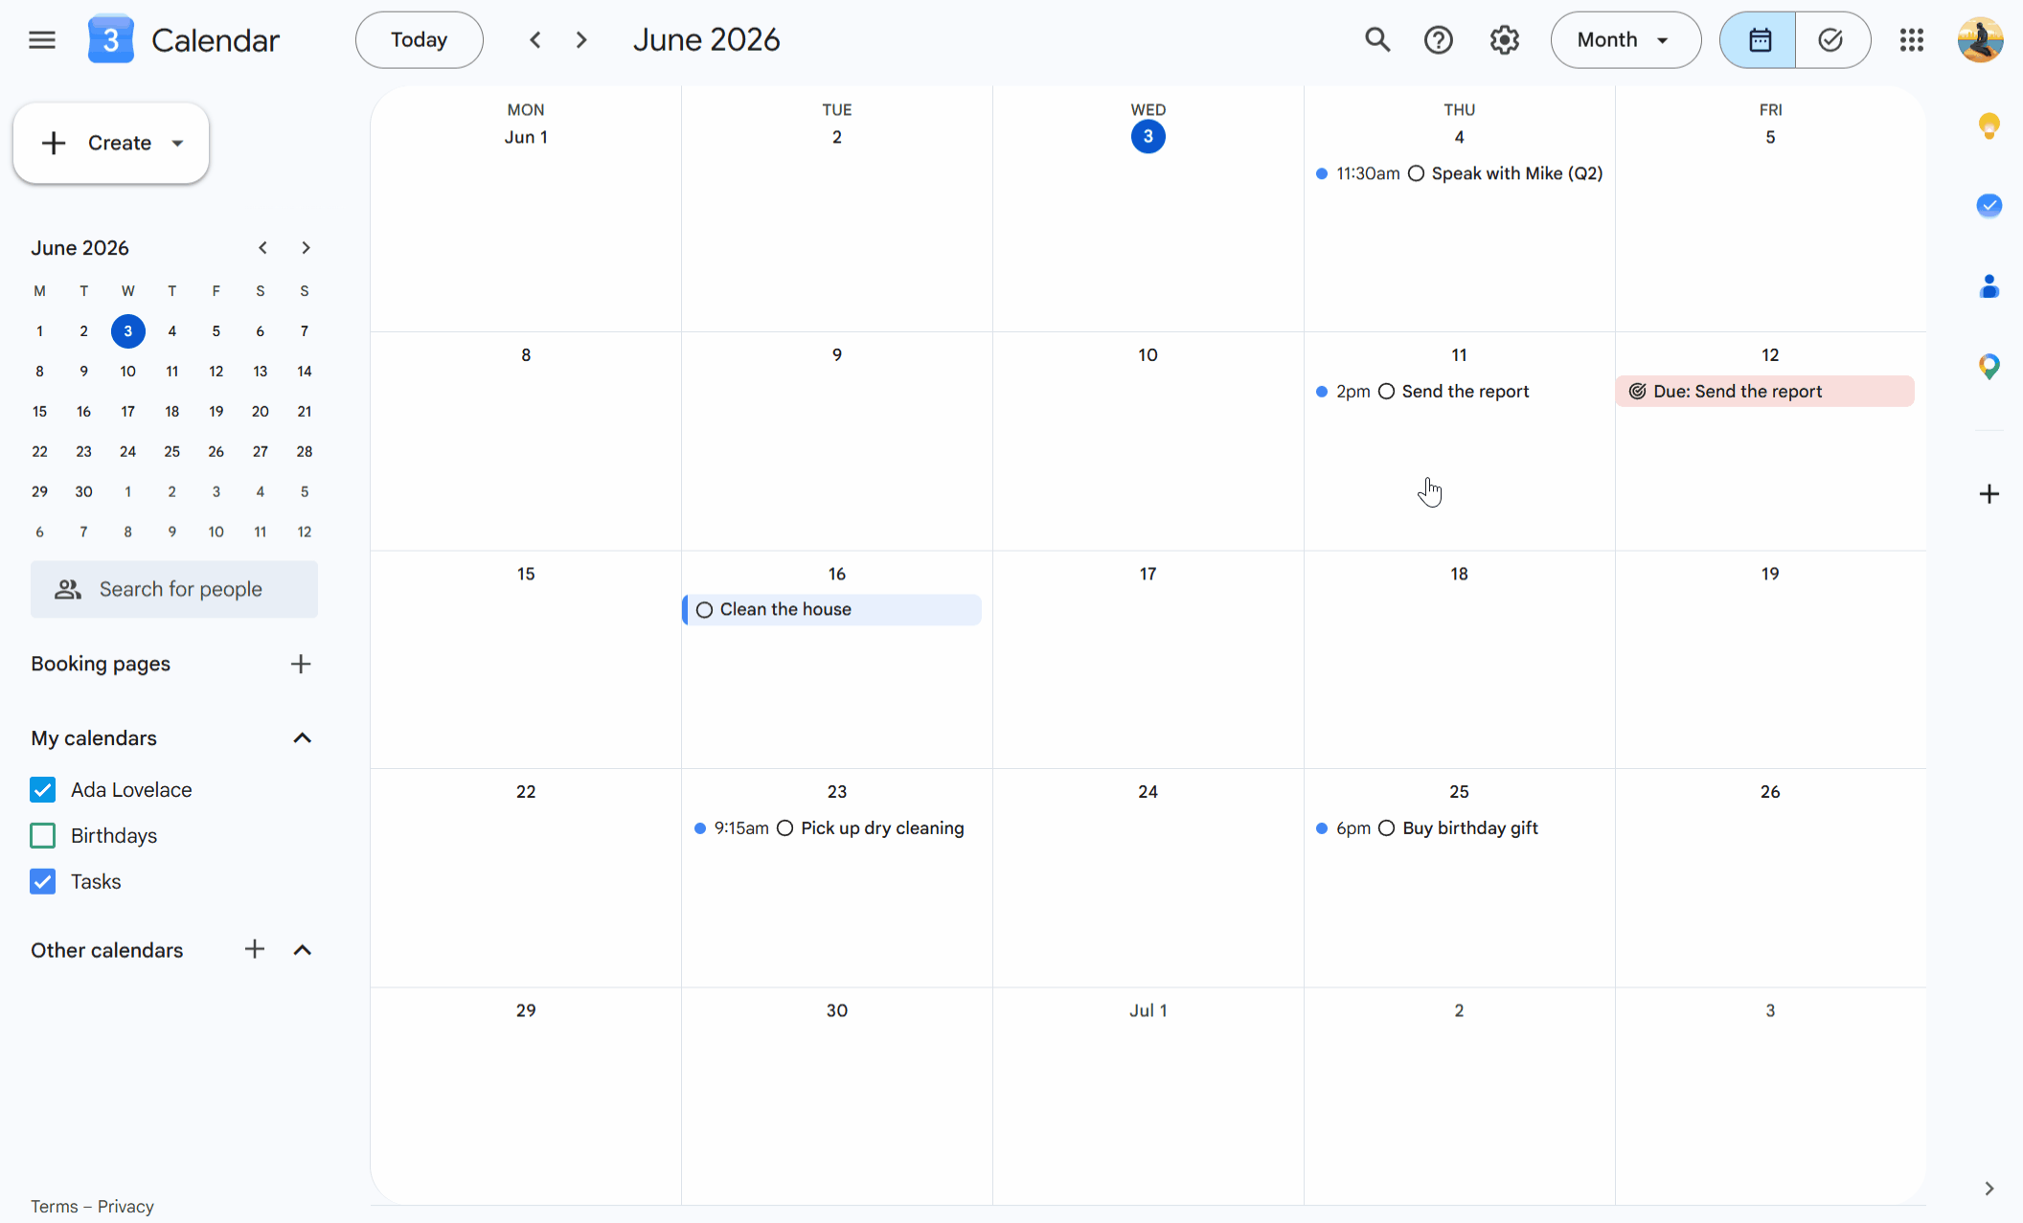
Task: Select today's date 3 in mini calendar
Action: point(127,331)
